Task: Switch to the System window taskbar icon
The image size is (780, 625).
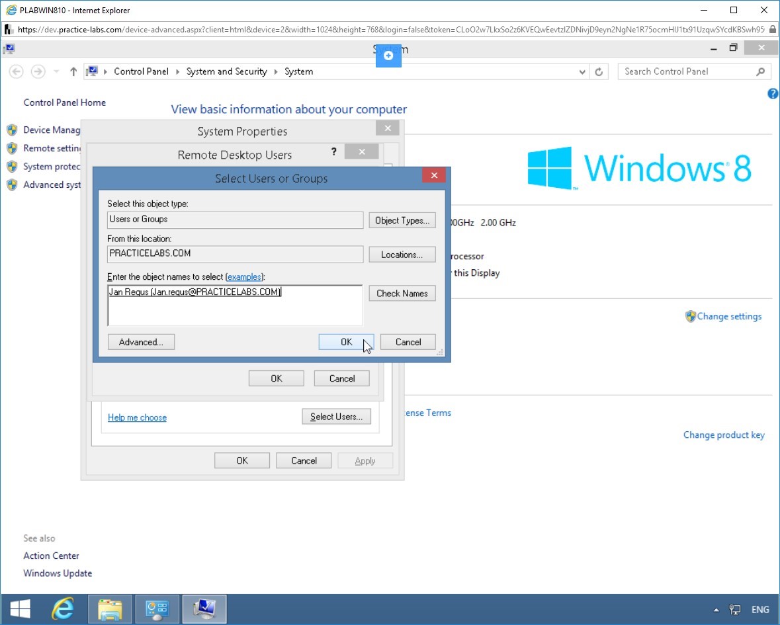Action: (204, 609)
